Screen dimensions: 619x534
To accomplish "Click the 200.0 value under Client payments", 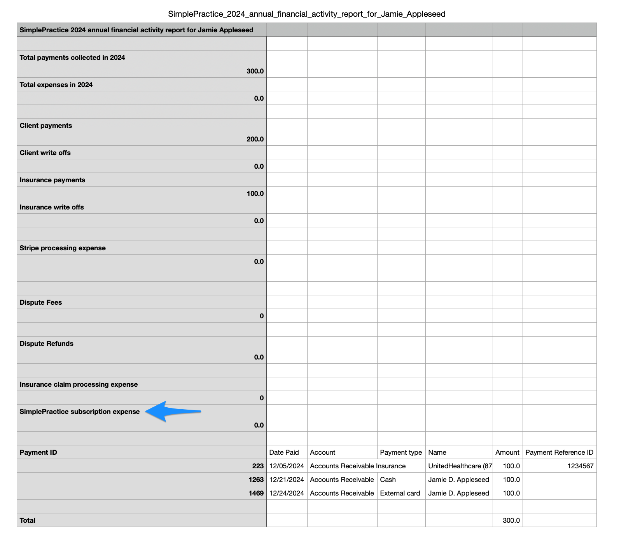I will pyautogui.click(x=255, y=139).
